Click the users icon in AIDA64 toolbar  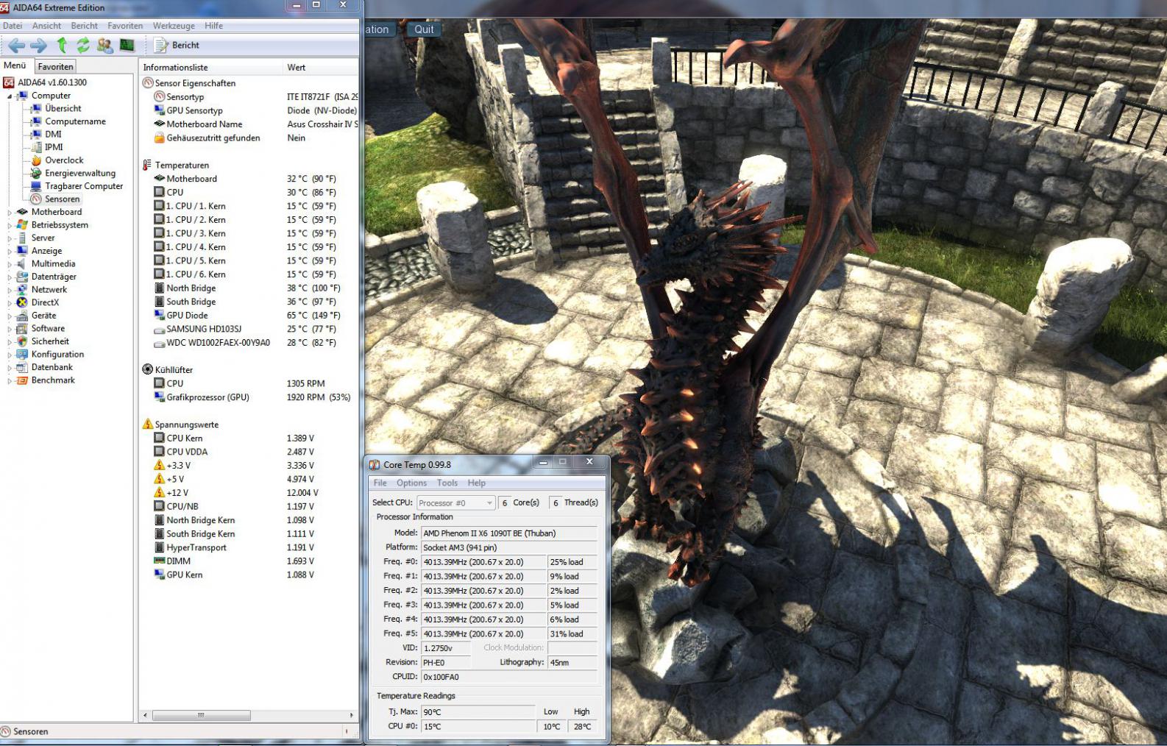[105, 45]
